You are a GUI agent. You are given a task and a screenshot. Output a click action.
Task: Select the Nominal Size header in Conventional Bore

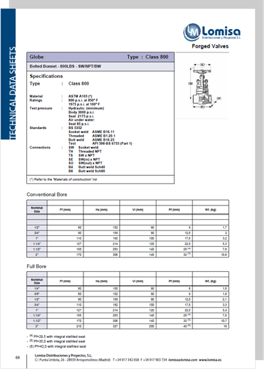point(37,210)
